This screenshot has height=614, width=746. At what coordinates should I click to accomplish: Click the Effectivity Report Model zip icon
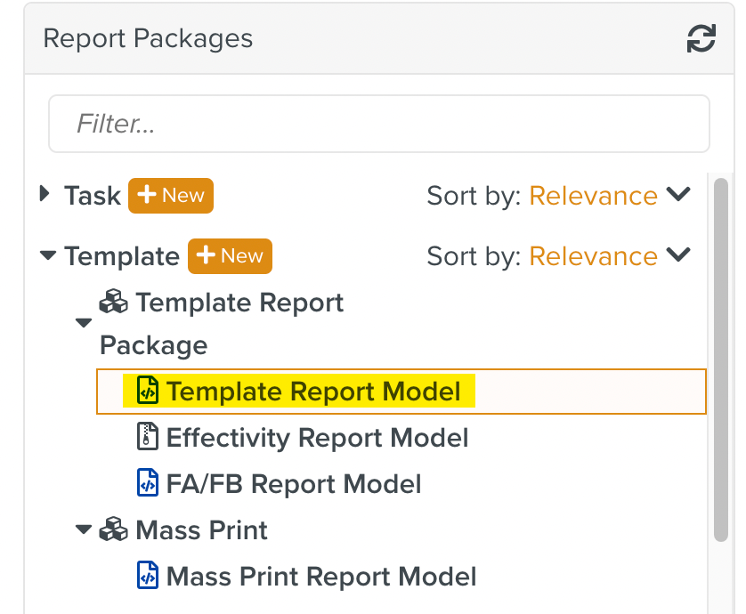[x=148, y=438]
